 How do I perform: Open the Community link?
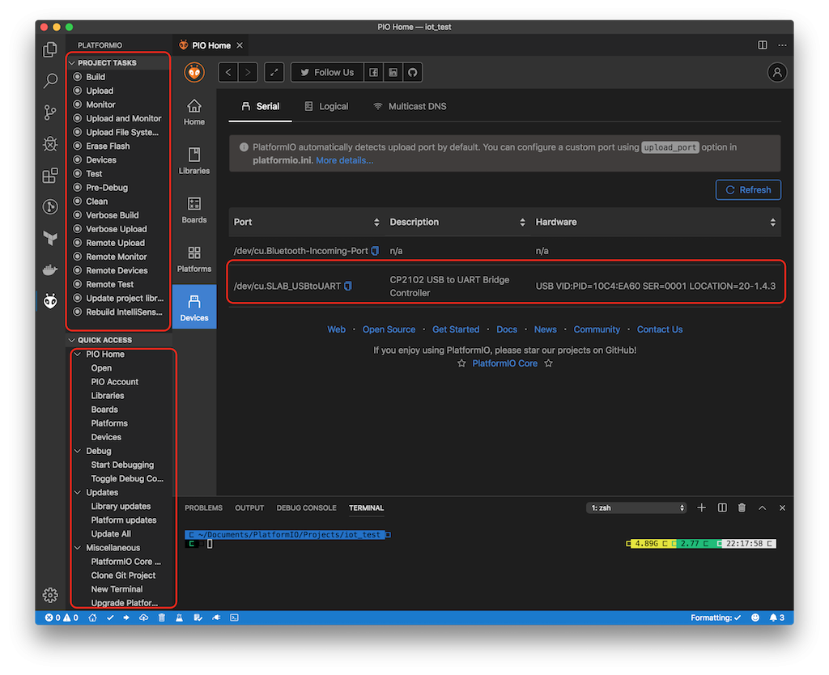597,329
